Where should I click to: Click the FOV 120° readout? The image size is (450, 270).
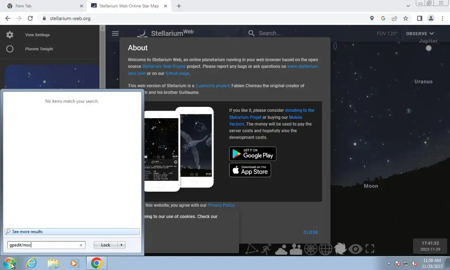point(387,34)
